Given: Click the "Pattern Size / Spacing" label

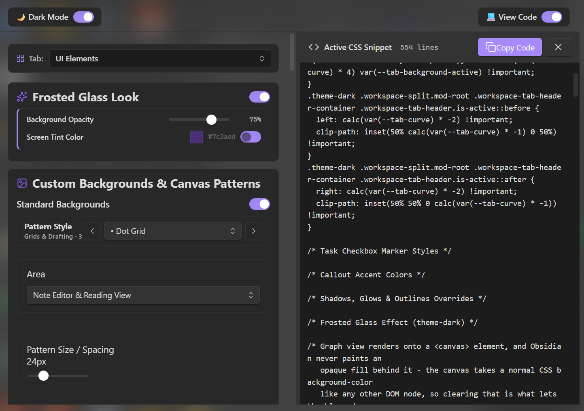Looking at the screenshot, I should (x=70, y=350).
